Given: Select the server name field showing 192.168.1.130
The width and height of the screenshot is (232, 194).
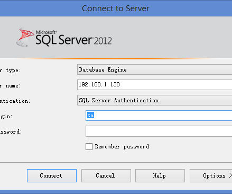Looking at the screenshot, I should [x=154, y=85].
